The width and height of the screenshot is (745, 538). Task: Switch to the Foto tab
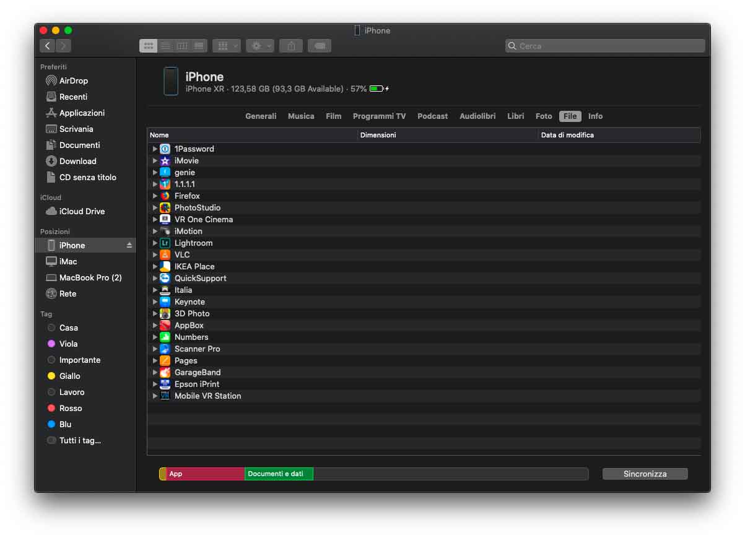coord(544,116)
